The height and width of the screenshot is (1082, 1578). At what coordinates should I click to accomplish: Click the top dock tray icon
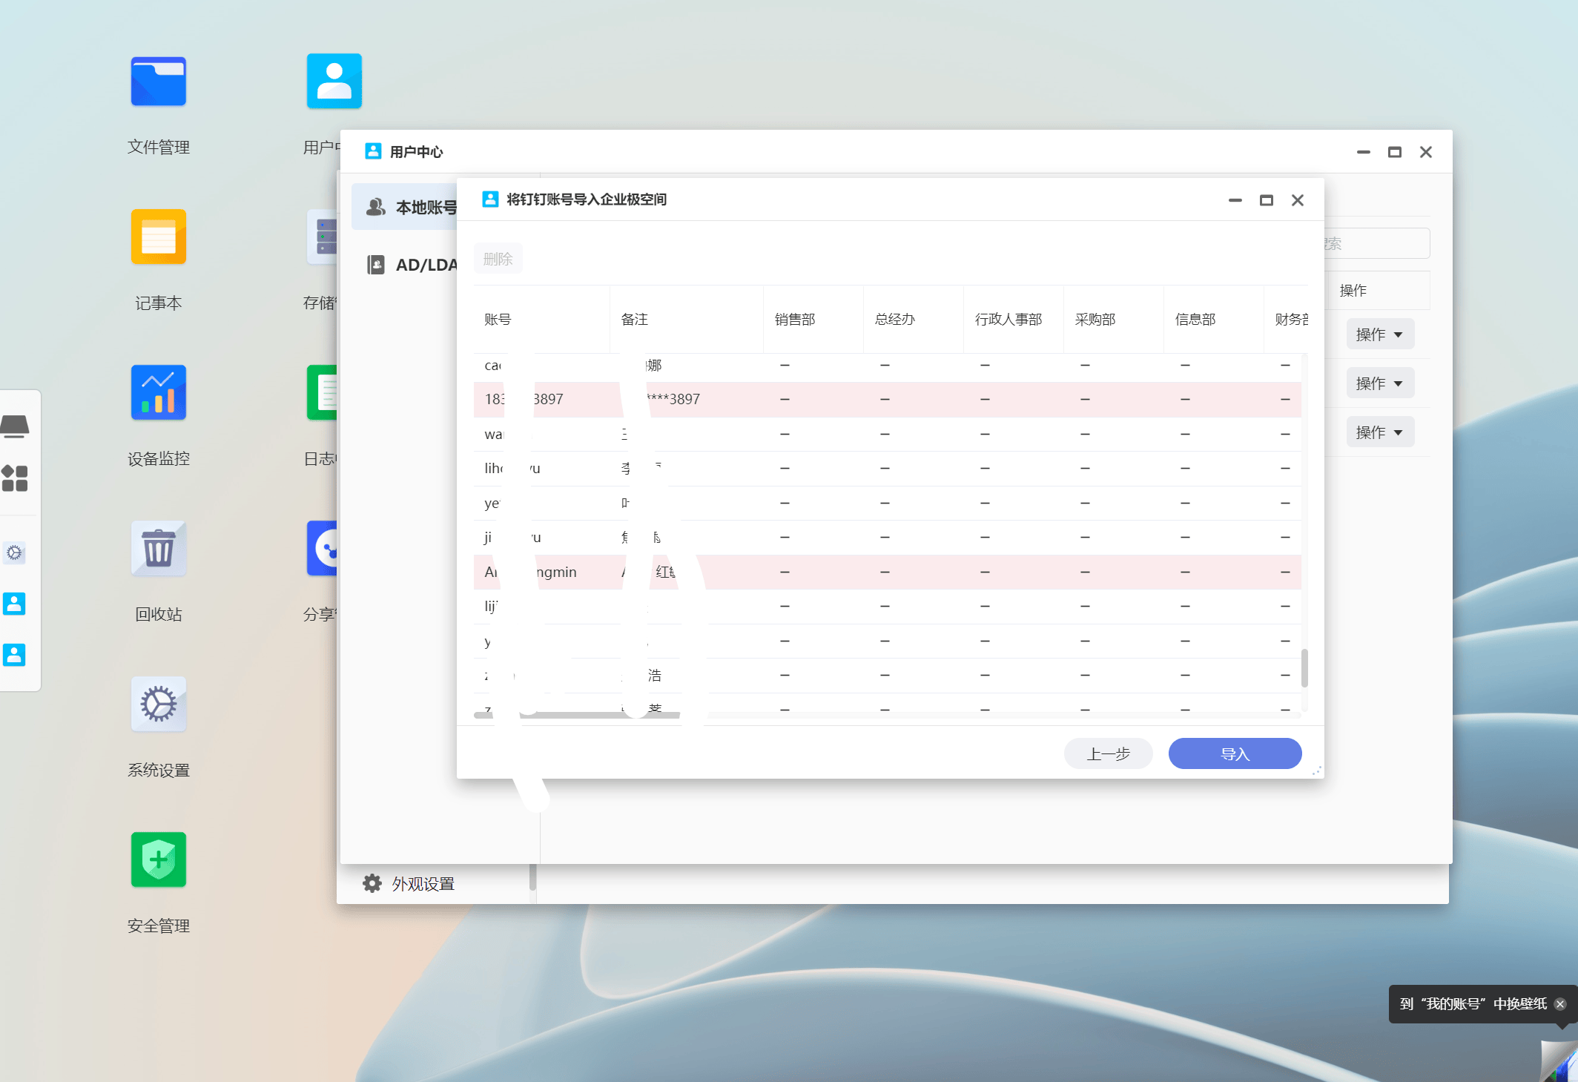[15, 426]
